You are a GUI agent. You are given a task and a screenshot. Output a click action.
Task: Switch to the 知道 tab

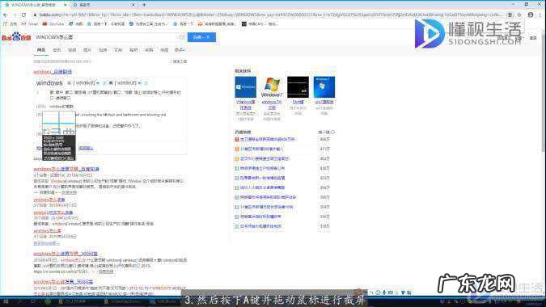(103, 50)
